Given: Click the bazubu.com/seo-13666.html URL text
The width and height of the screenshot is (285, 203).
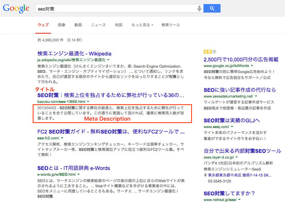Looking at the screenshot, I should click(61, 101).
